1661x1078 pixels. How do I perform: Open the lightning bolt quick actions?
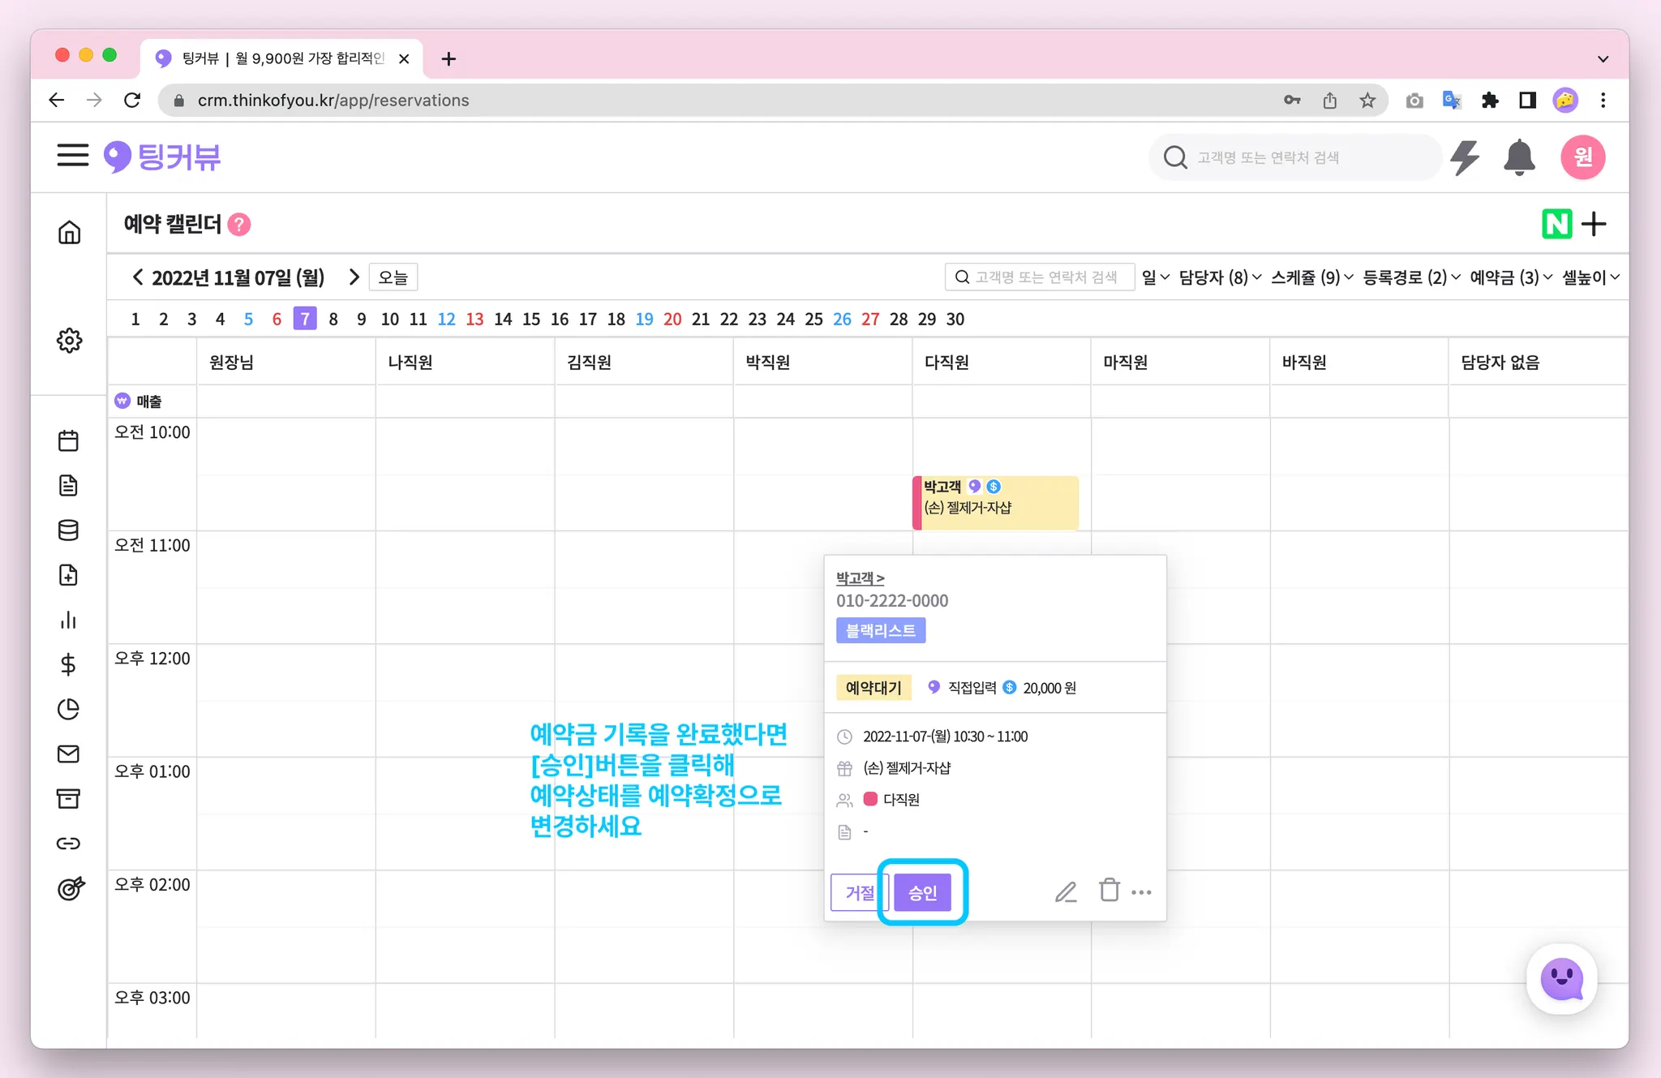point(1465,157)
